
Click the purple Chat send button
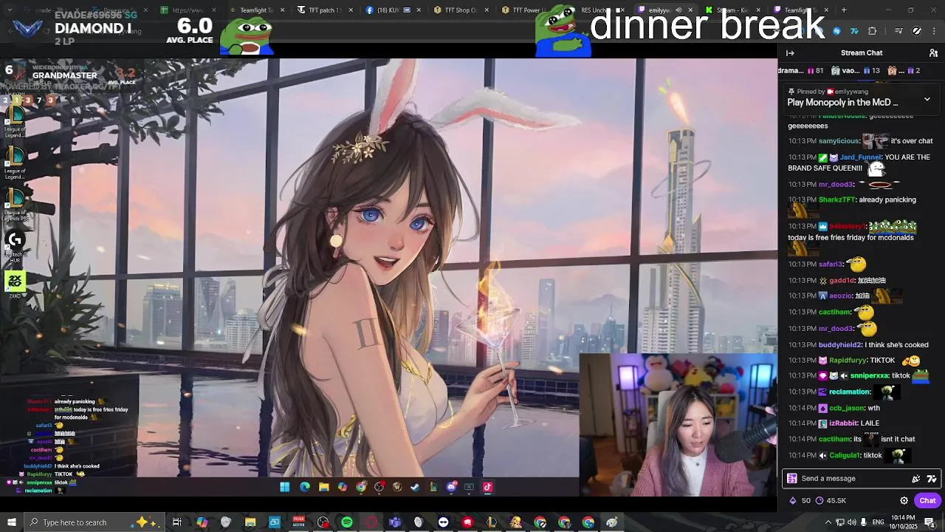[x=927, y=500]
